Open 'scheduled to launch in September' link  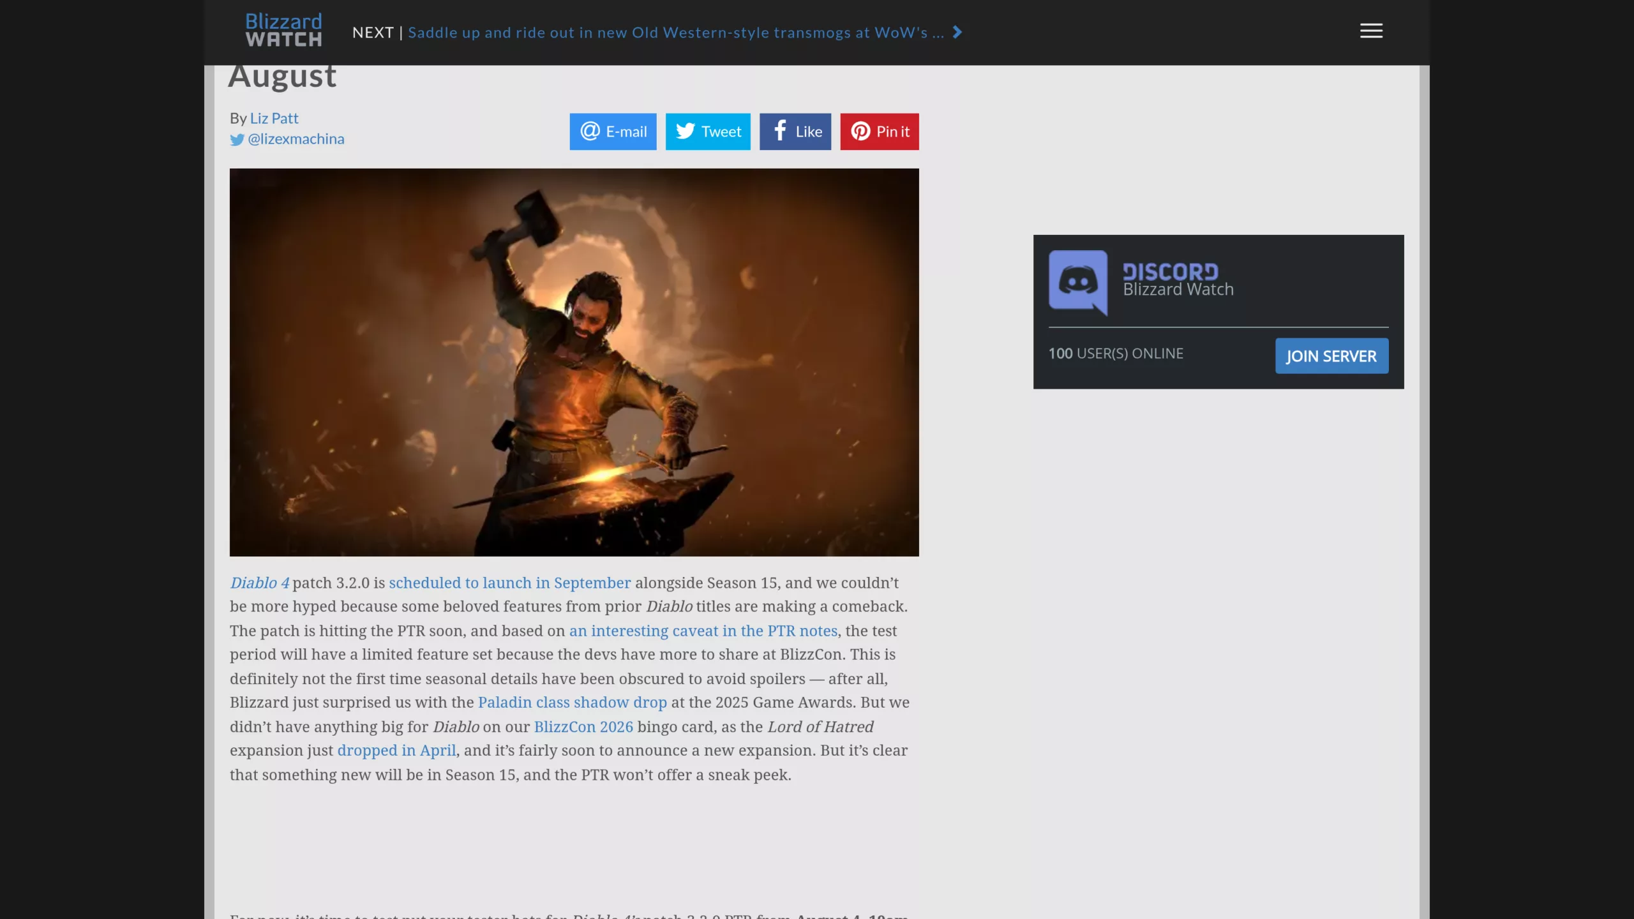pyautogui.click(x=509, y=583)
